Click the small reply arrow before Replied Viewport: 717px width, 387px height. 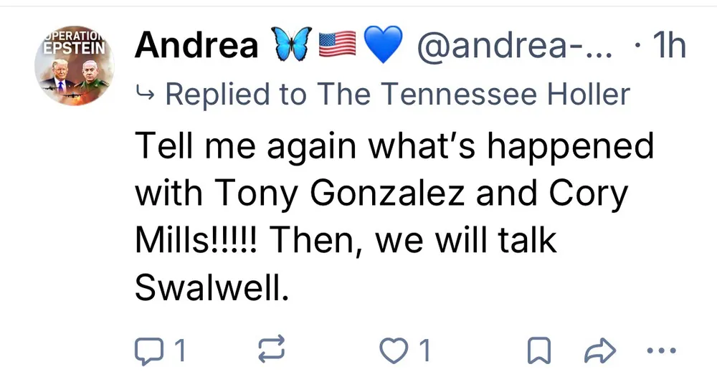tap(146, 94)
